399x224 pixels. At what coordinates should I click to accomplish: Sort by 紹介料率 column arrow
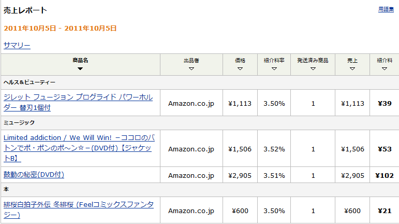pyautogui.click(x=274, y=68)
